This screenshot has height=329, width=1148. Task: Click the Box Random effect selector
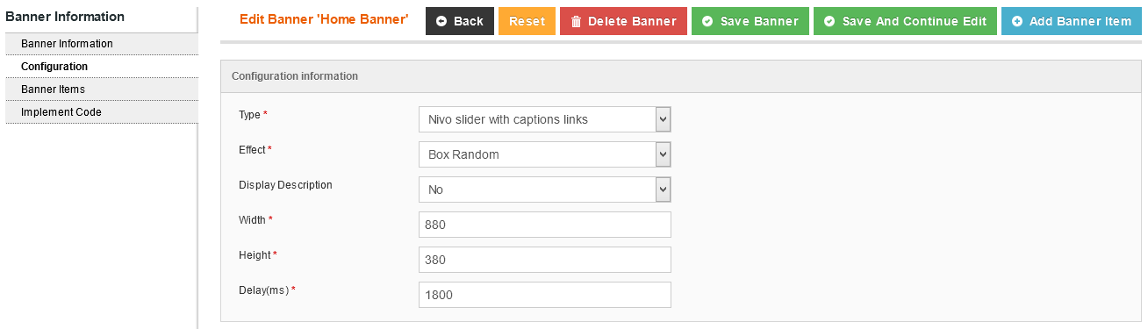pos(545,154)
